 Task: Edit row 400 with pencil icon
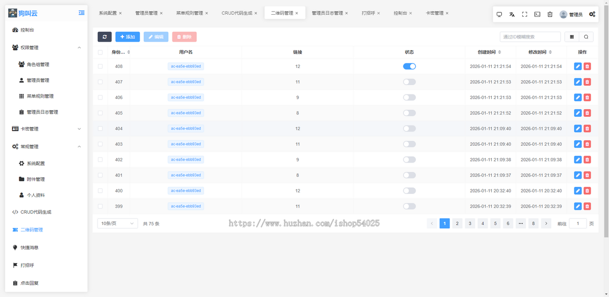(x=578, y=191)
